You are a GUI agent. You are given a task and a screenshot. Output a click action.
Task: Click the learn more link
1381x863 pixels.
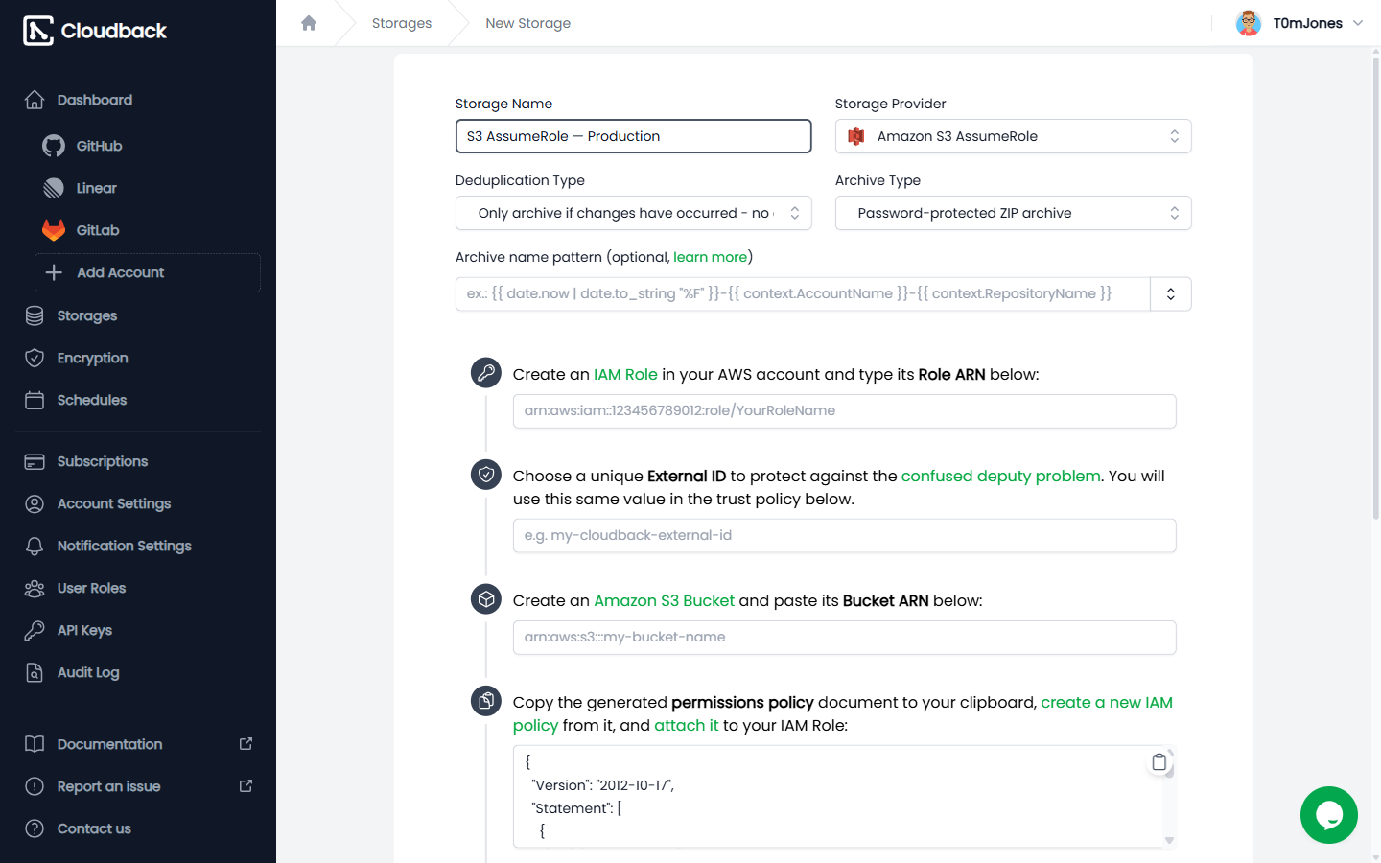pos(710,257)
